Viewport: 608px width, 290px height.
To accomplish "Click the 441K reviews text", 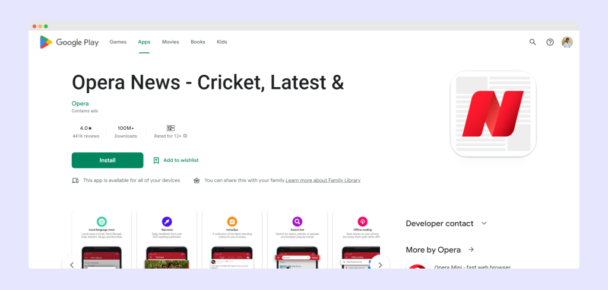I will coord(85,136).
